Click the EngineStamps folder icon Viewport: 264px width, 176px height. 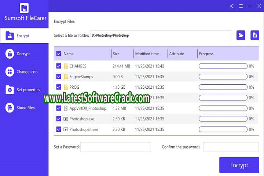tap(66, 77)
